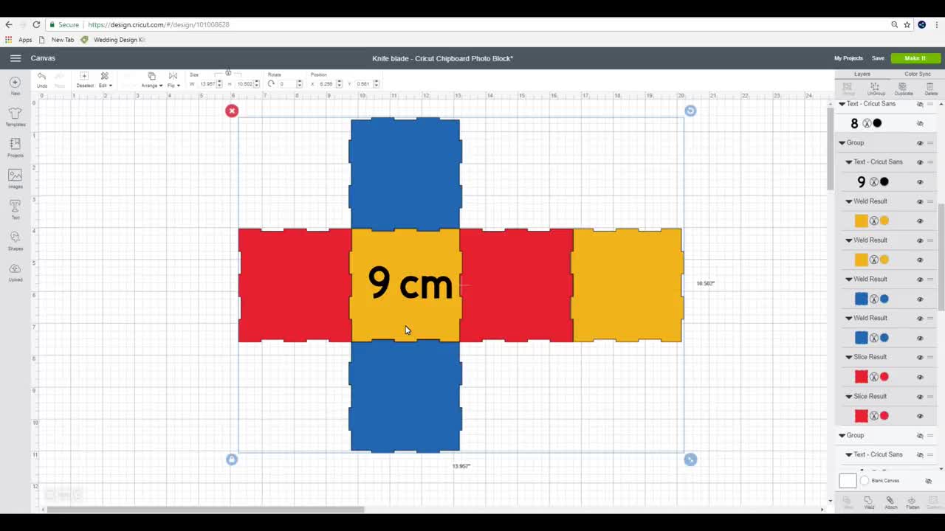Click Attach at the panel bottom
Screen dimensions: 945x531
point(890,502)
